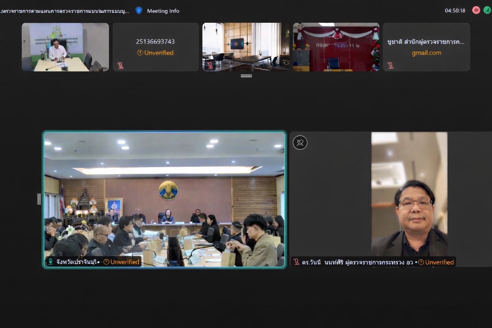This screenshot has width=492, height=328.
Task: Click muted mic icon on ชูชาติ tile
Action: [390, 65]
